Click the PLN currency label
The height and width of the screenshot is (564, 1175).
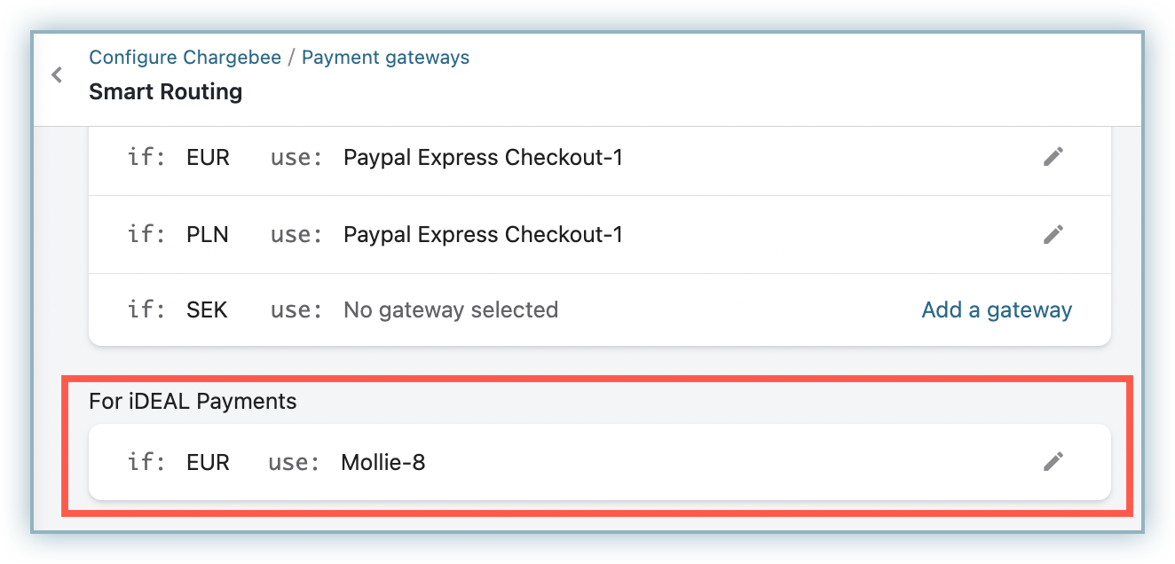208,235
